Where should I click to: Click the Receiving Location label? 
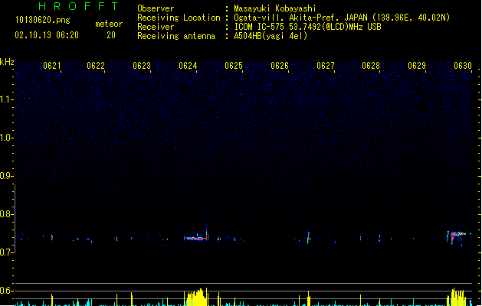[x=179, y=18]
